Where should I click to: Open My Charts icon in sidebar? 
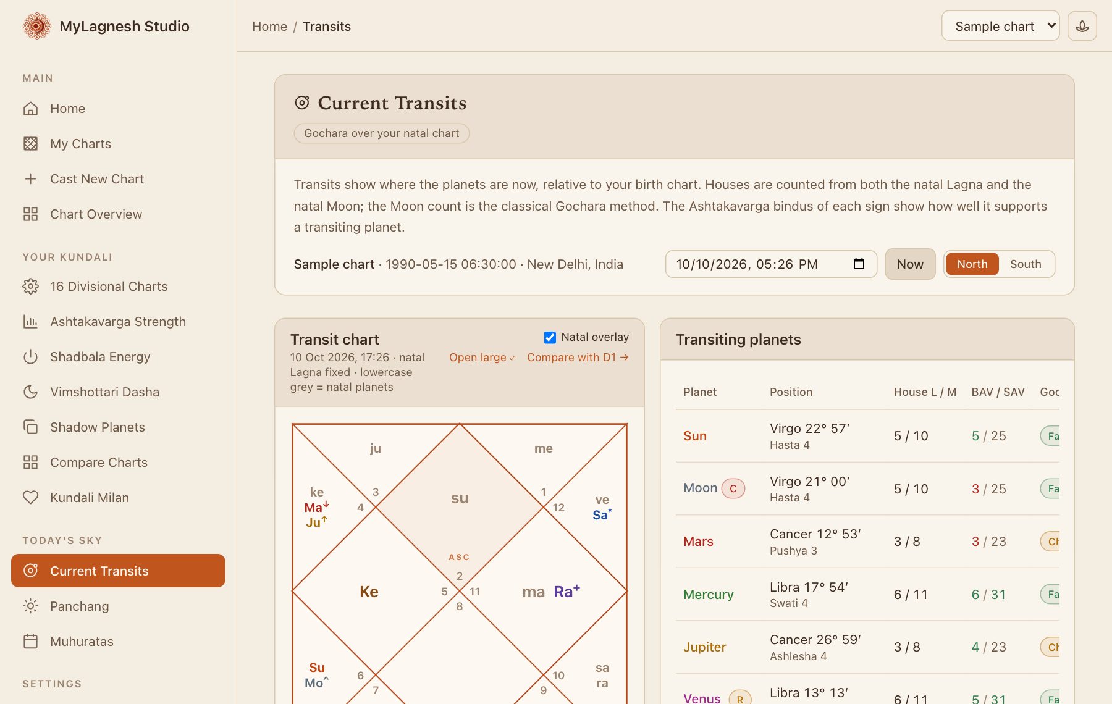(x=30, y=144)
